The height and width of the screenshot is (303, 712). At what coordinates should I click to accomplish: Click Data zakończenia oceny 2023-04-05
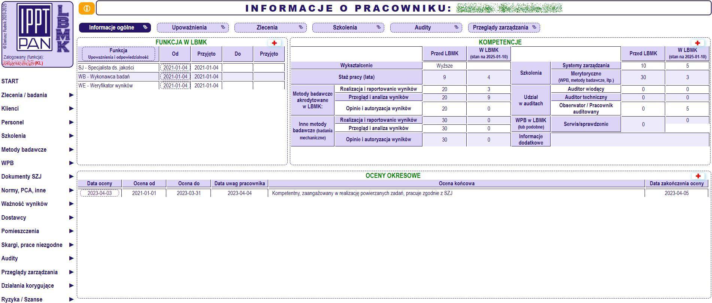(x=677, y=193)
